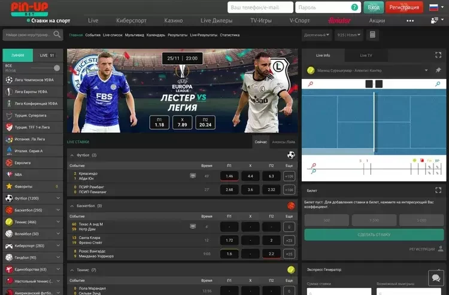Select Лига Европы УЕФА in sidebar
This screenshot has height=295, width=449.
(x=33, y=92)
